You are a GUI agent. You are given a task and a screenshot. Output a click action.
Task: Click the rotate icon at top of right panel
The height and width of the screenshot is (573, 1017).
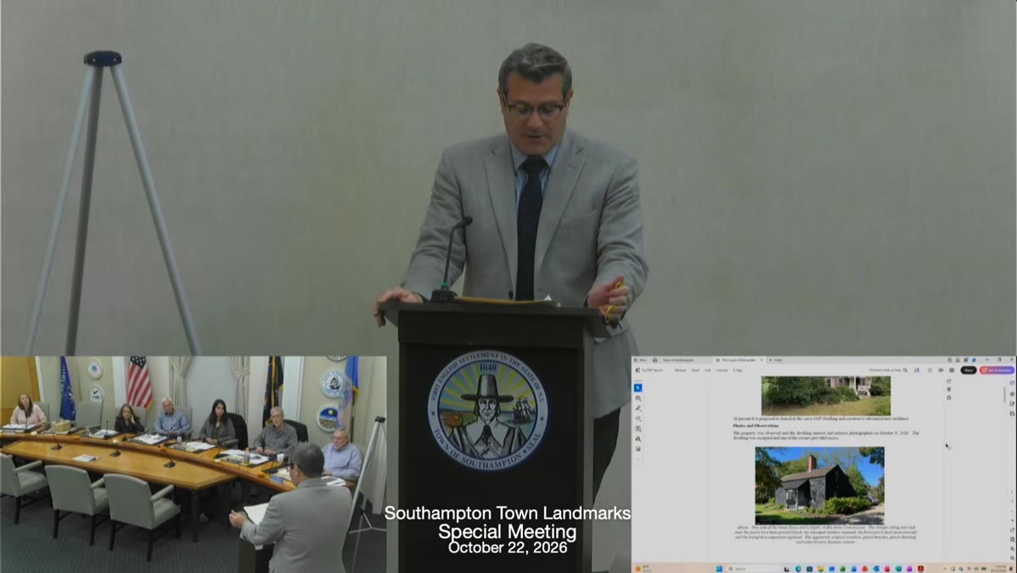point(948,381)
